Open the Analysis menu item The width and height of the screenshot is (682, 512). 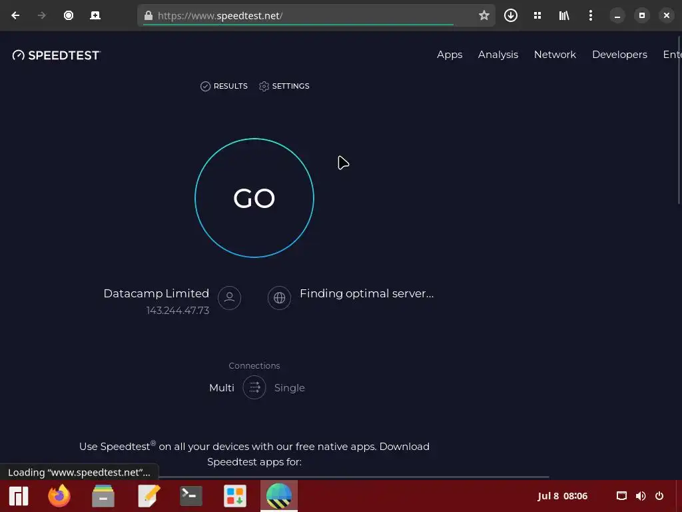pyautogui.click(x=498, y=55)
